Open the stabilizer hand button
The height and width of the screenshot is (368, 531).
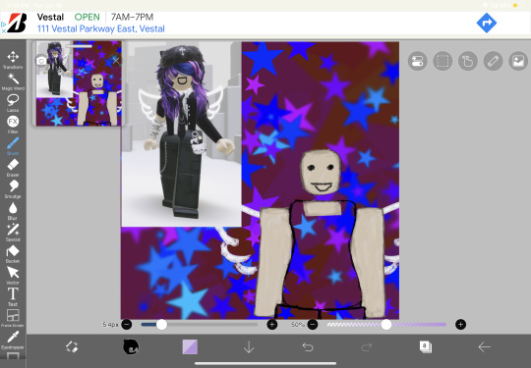[x=468, y=61]
